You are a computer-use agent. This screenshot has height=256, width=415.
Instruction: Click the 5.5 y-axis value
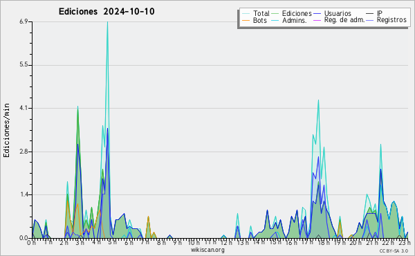(24, 65)
